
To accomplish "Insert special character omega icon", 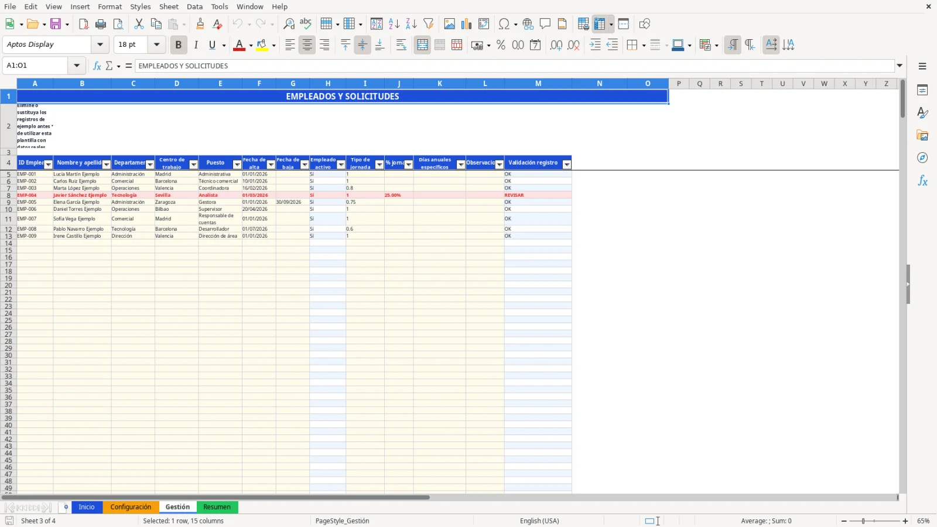I will [504, 24].
